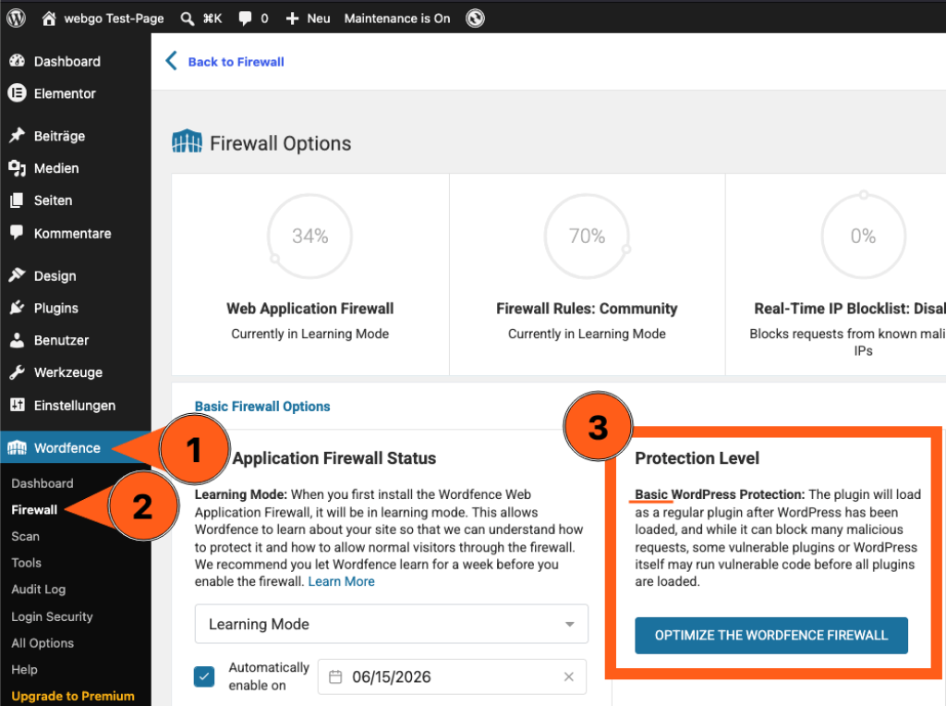
Task: Click the Plugins plug icon
Action: [x=17, y=308]
